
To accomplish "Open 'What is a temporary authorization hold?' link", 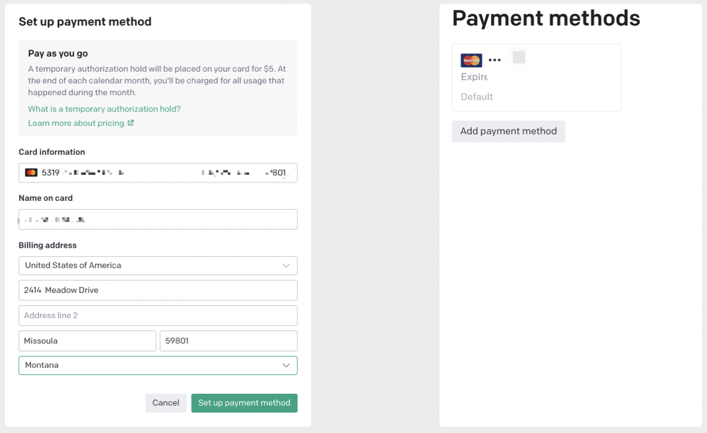I will click(105, 109).
